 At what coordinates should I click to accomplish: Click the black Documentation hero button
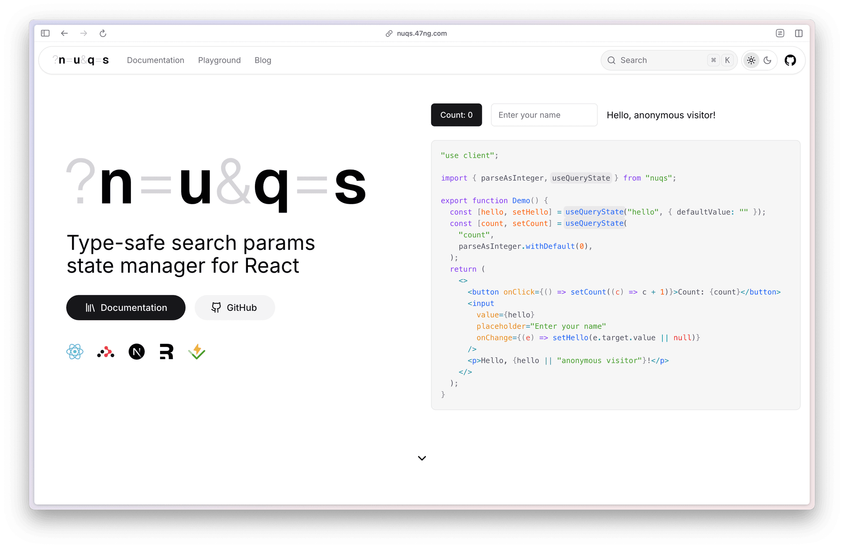126,307
